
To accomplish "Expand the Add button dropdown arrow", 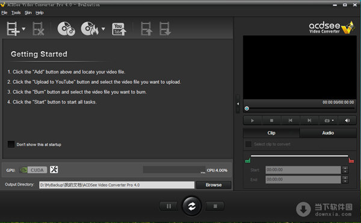I will coord(23,29).
